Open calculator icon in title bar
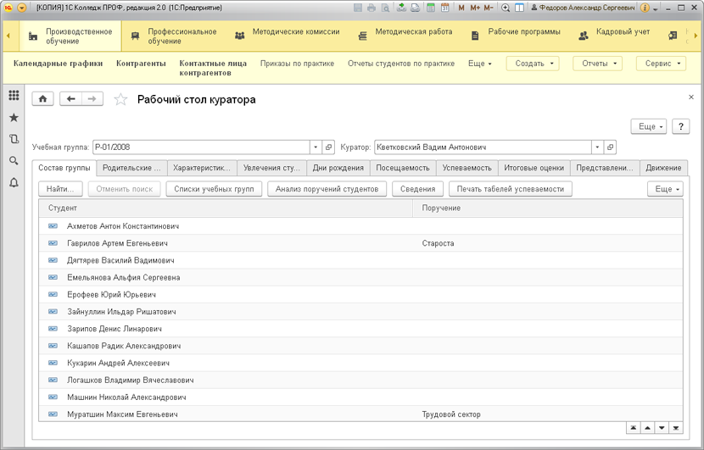Screen dimensions: 704x450 431,8
